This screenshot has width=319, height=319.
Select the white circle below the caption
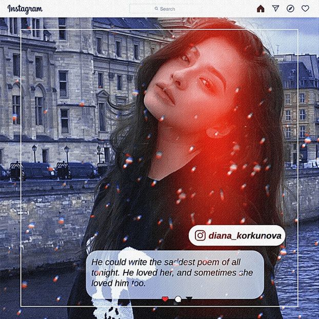pos(178,299)
